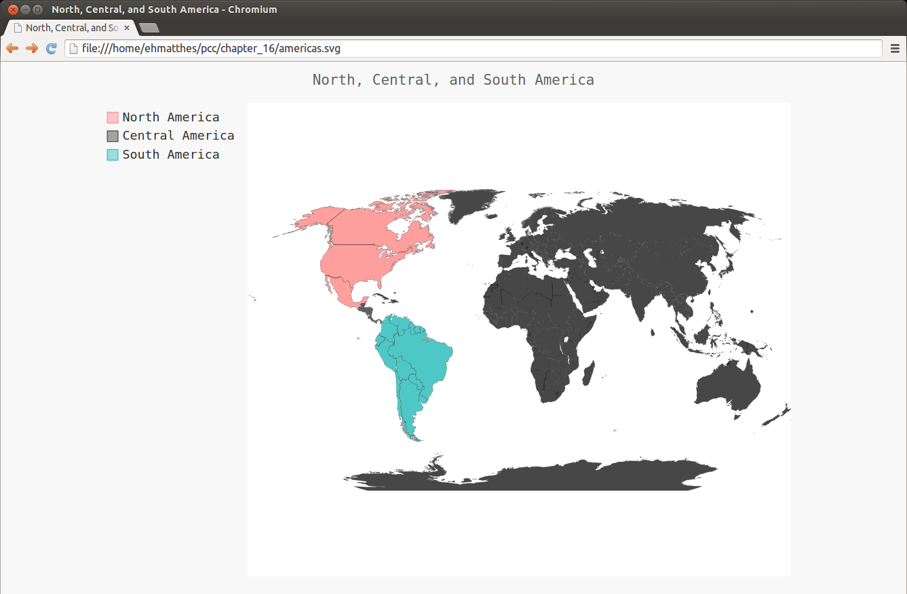
Task: Click the page icon in the address bar
Action: pos(74,49)
